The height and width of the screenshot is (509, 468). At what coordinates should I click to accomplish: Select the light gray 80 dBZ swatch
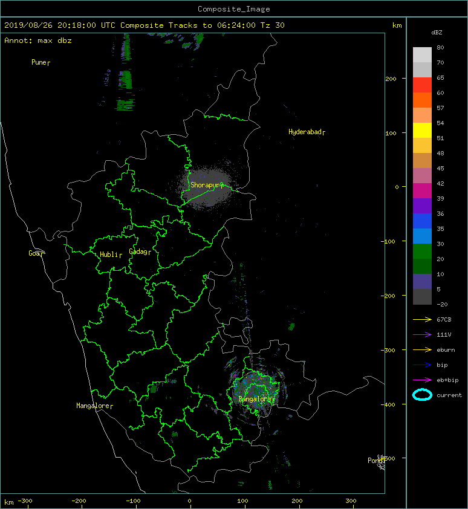pos(422,55)
